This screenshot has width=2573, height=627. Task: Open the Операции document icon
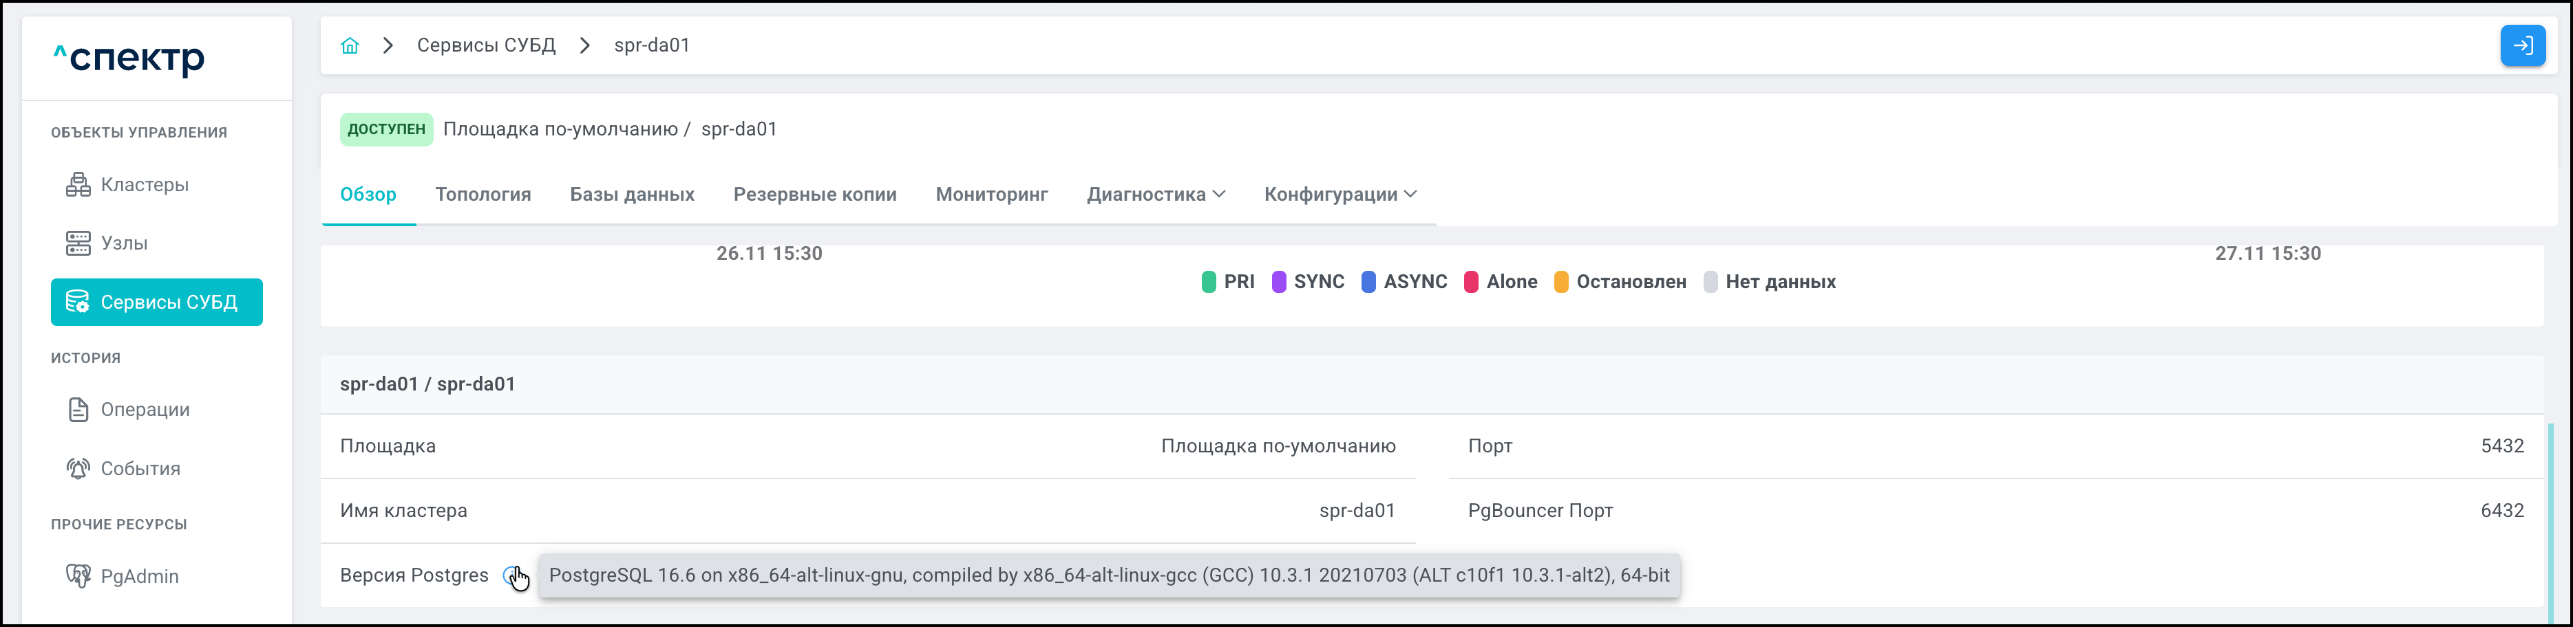click(x=78, y=409)
